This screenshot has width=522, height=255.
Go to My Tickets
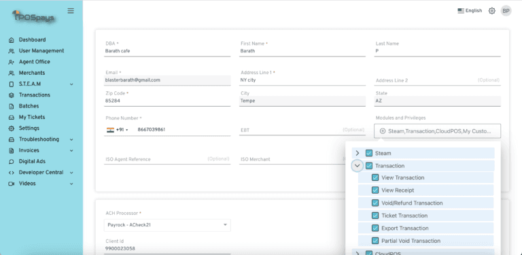pyautogui.click(x=32, y=117)
